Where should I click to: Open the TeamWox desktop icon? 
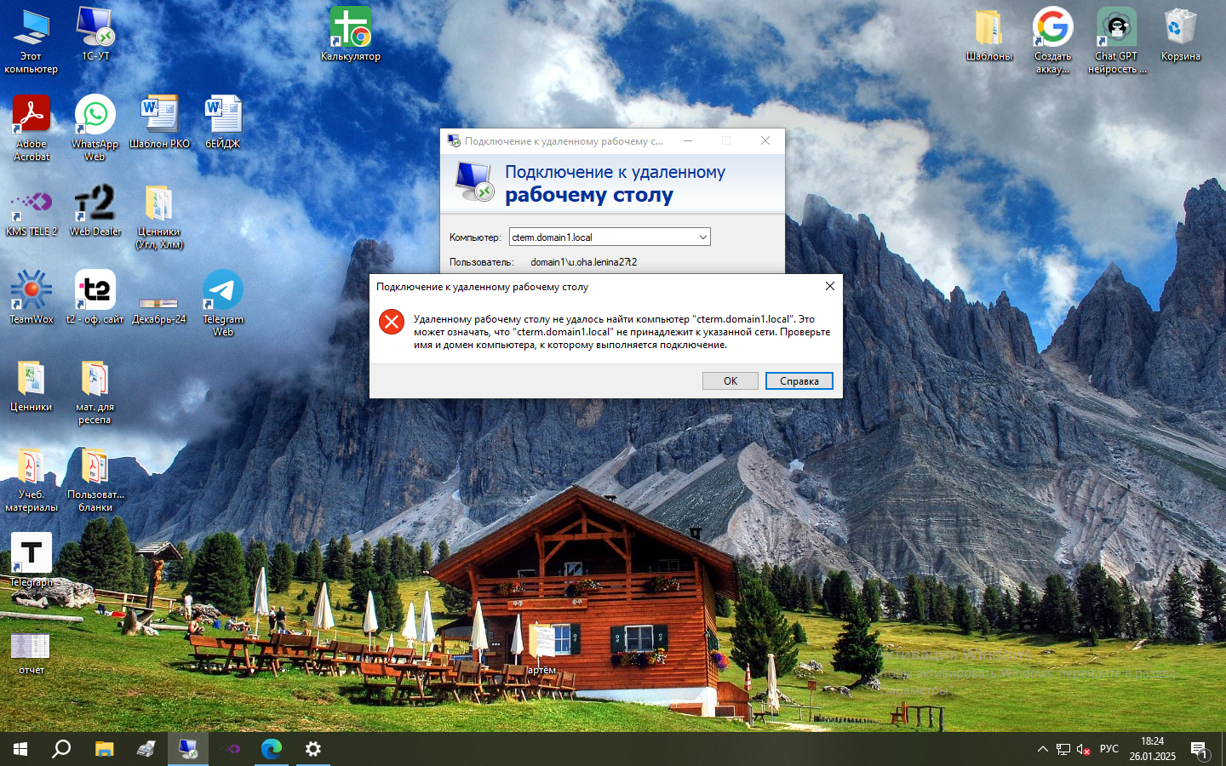coord(32,292)
